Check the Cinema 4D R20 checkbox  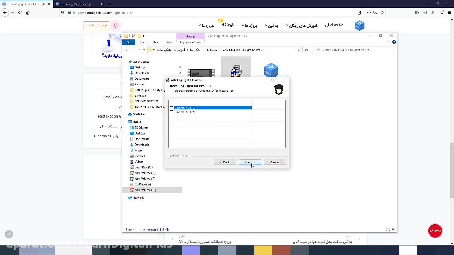pos(172,112)
